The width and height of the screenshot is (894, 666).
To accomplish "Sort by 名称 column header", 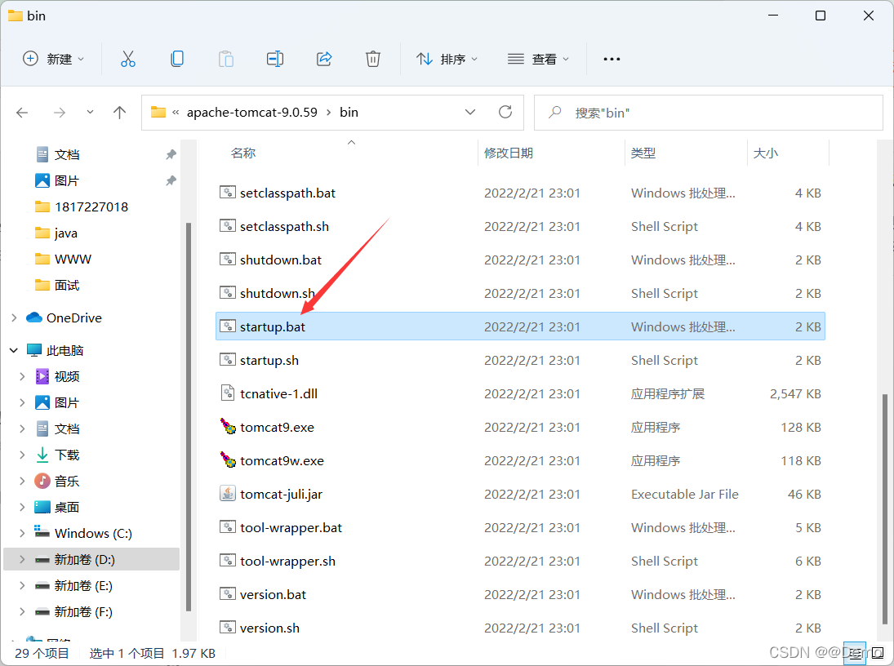I will 242,153.
